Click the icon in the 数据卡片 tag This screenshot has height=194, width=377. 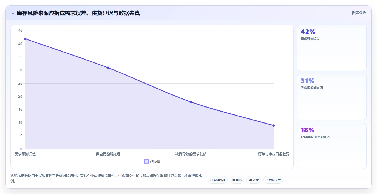point(267,180)
